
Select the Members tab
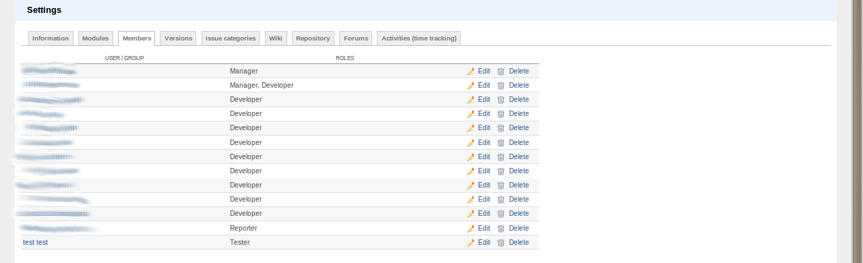pos(137,38)
